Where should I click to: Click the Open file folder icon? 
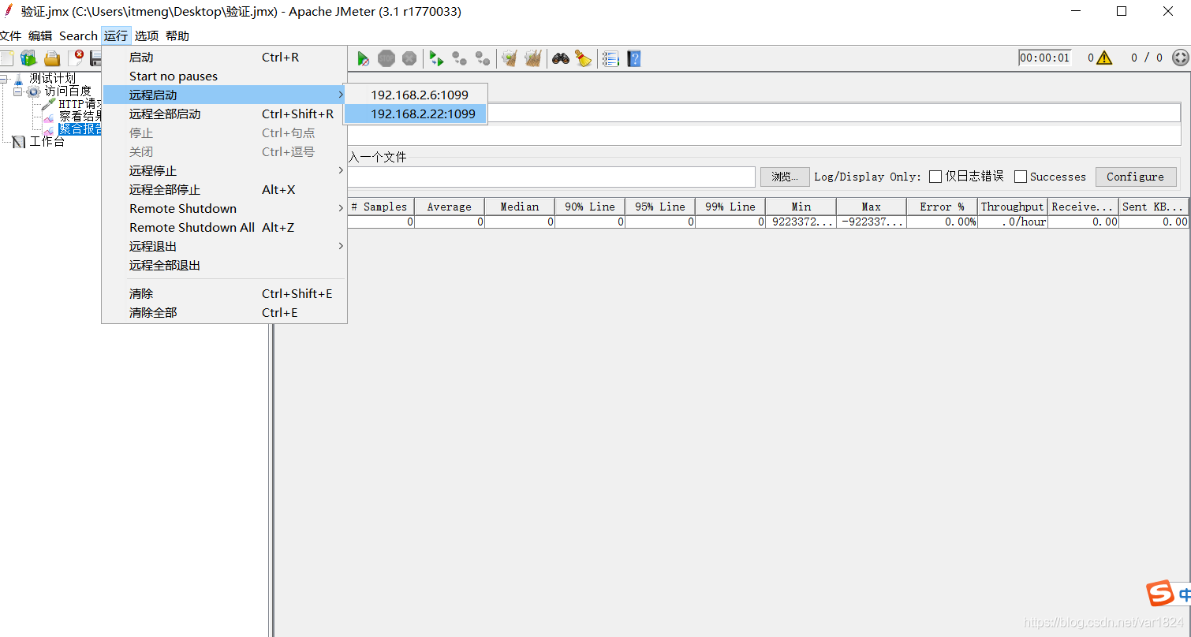[52, 58]
